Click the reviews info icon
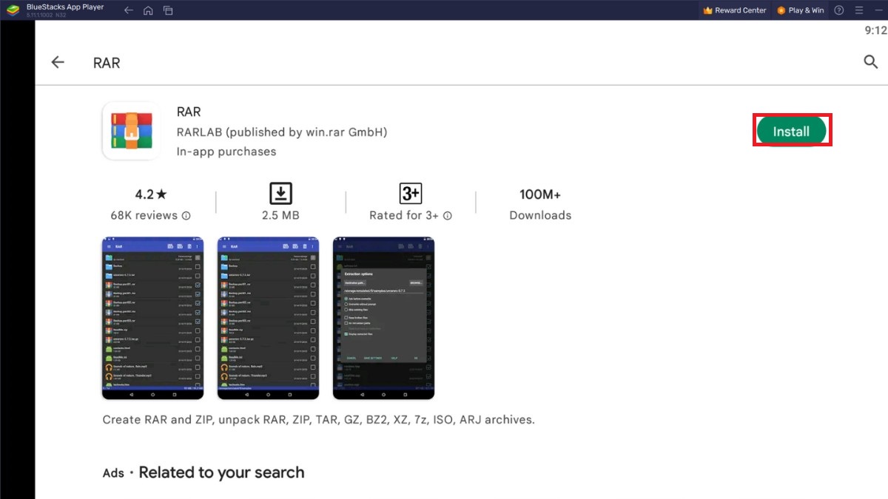The height and width of the screenshot is (499, 888). coord(186,216)
